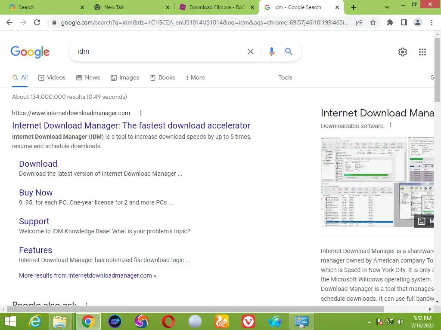
Task: Switch to Images results
Action: (125, 78)
